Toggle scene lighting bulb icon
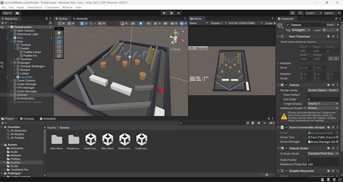The width and height of the screenshot is (343, 182). pos(140,24)
